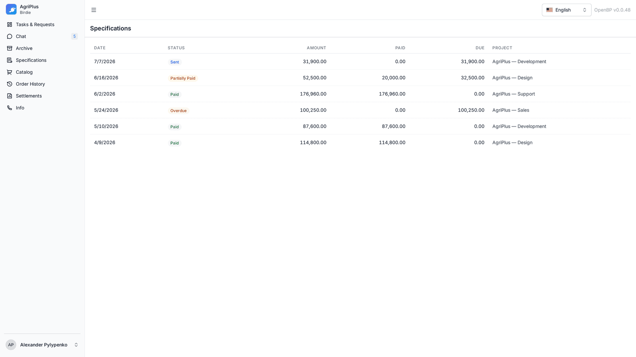Click the Partially Paid status badge
The height and width of the screenshot is (357, 636).
[x=183, y=78]
